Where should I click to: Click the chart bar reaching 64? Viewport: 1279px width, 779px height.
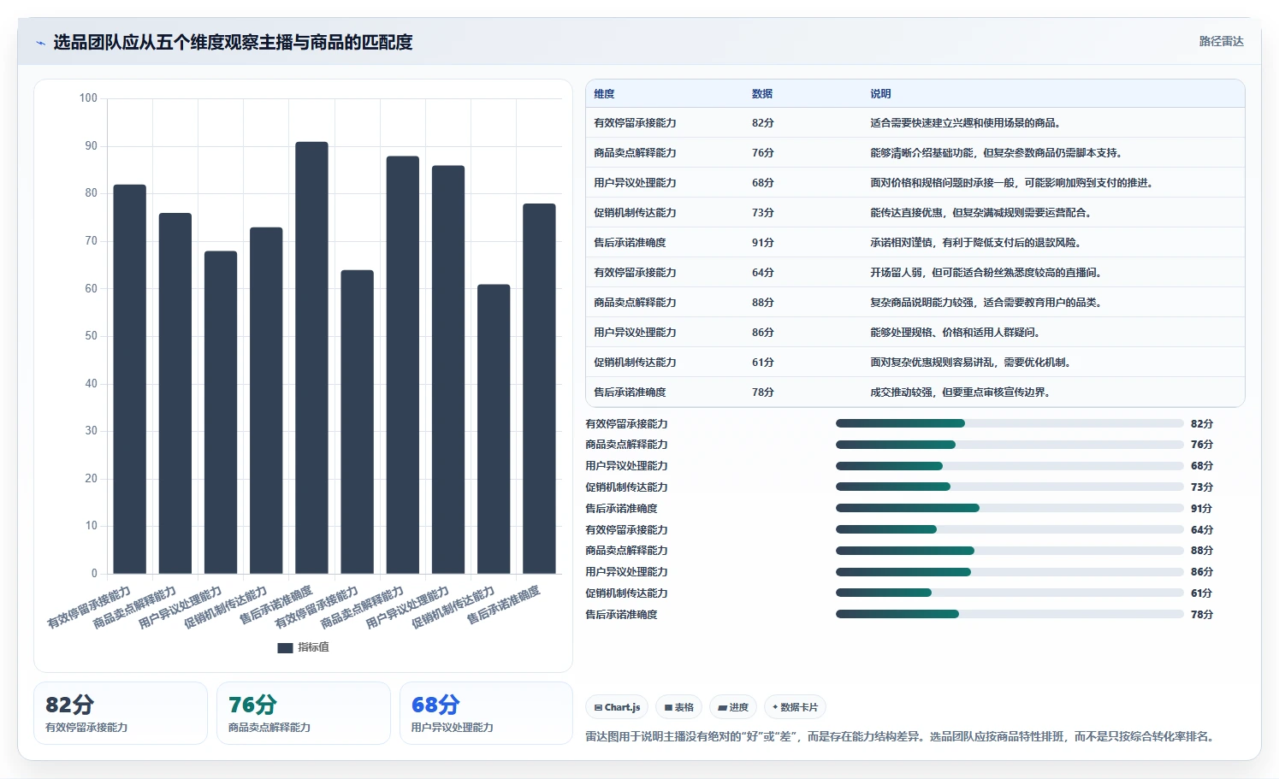click(x=358, y=422)
